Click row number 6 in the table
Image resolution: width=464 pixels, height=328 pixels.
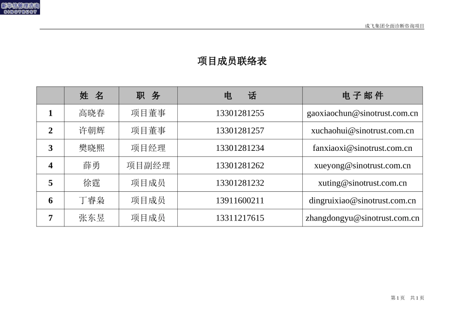click(x=50, y=200)
